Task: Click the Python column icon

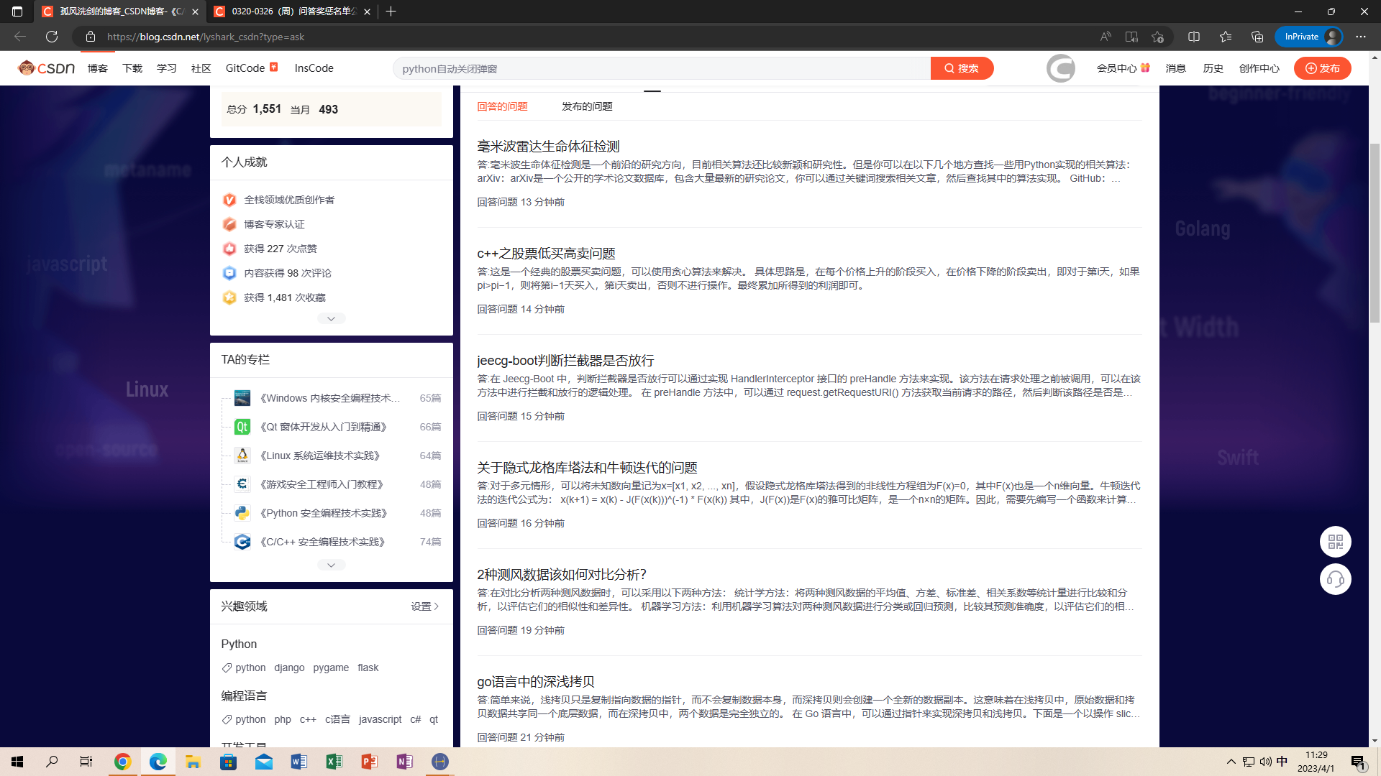Action: click(x=242, y=513)
